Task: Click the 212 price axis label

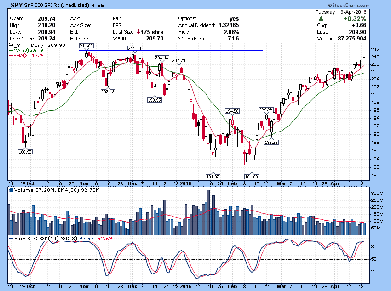Action: pyautogui.click(x=375, y=50)
